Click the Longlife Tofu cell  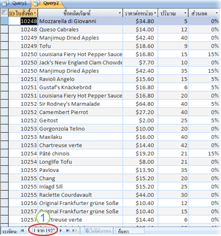80,162
